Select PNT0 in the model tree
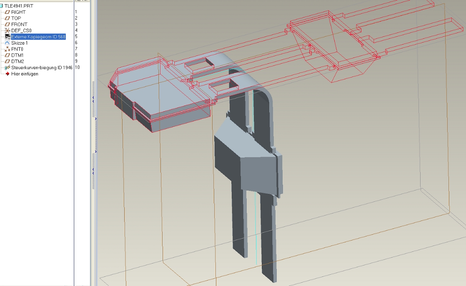Screen dimensions: 466x286 [17, 49]
